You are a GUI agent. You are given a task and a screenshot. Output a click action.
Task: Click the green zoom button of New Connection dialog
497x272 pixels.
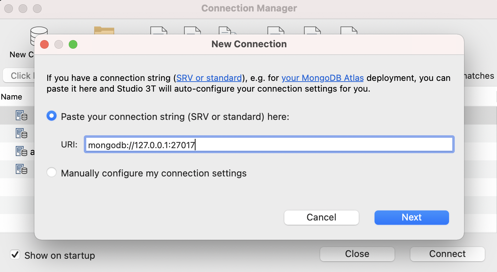pyautogui.click(x=73, y=44)
